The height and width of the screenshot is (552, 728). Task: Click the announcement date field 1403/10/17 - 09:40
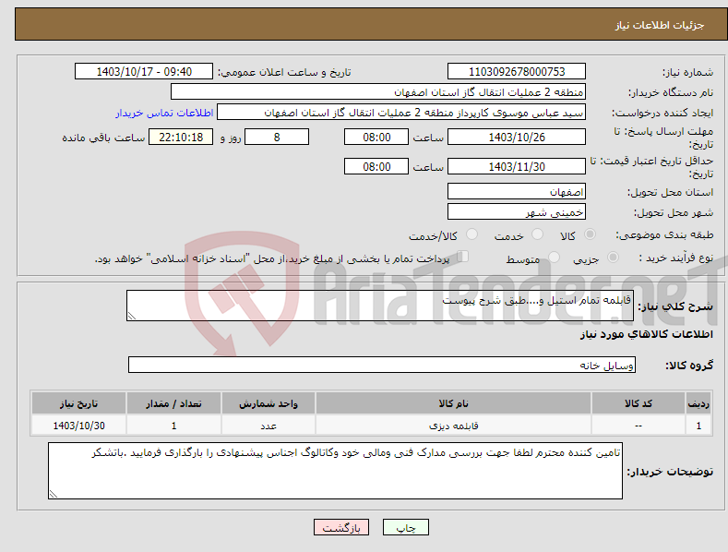pos(144,72)
